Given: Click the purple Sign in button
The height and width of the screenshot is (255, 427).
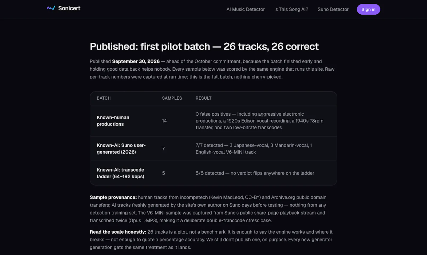Looking at the screenshot, I should (x=368, y=9).
